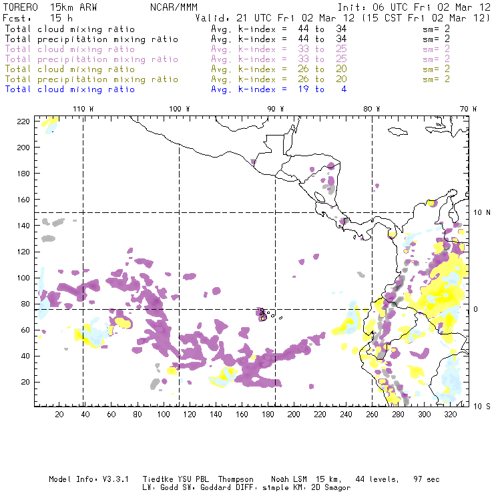494x494 pixels.
Task: Click the 10 N latitude label
Action: click(x=482, y=212)
